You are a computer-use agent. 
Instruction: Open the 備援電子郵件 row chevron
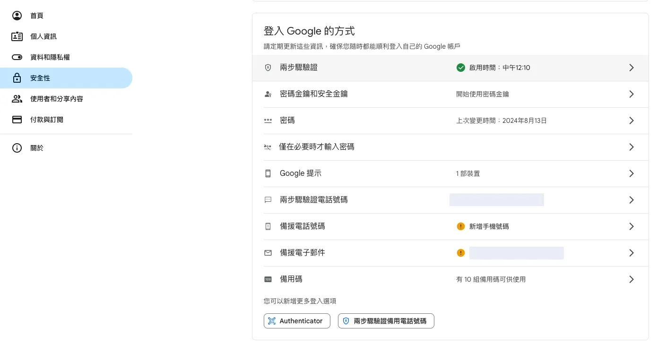[x=631, y=253]
